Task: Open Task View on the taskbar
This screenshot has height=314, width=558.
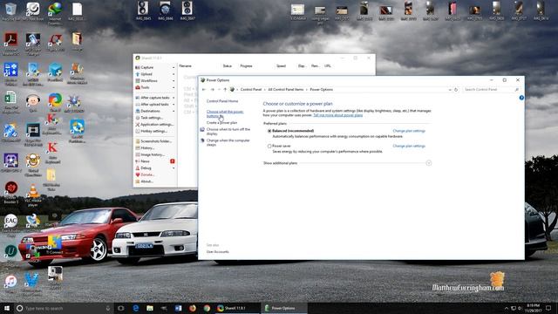Action: pyautogui.click(x=121, y=308)
